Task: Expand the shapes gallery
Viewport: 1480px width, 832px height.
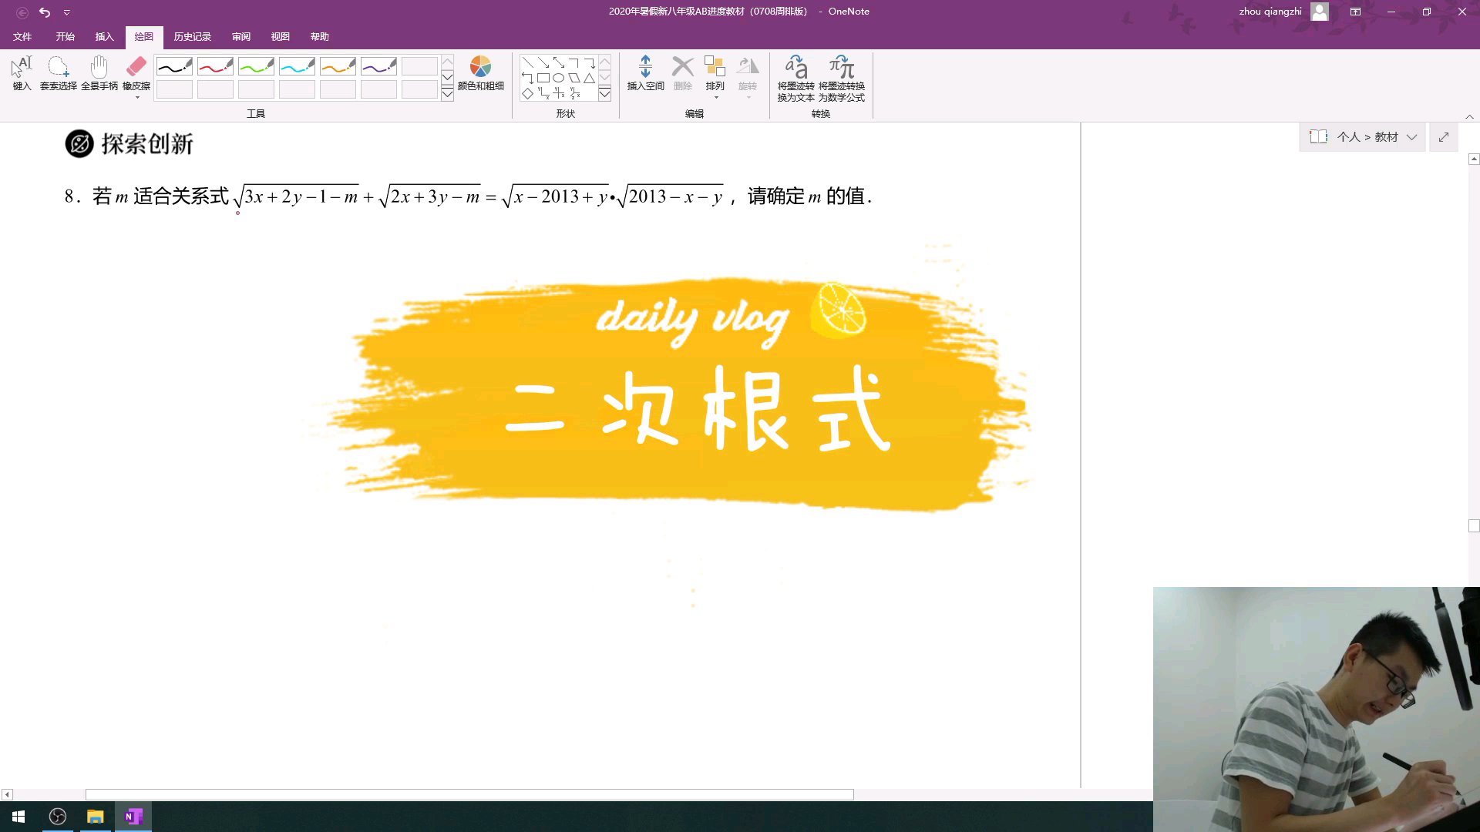Action: pos(604,94)
